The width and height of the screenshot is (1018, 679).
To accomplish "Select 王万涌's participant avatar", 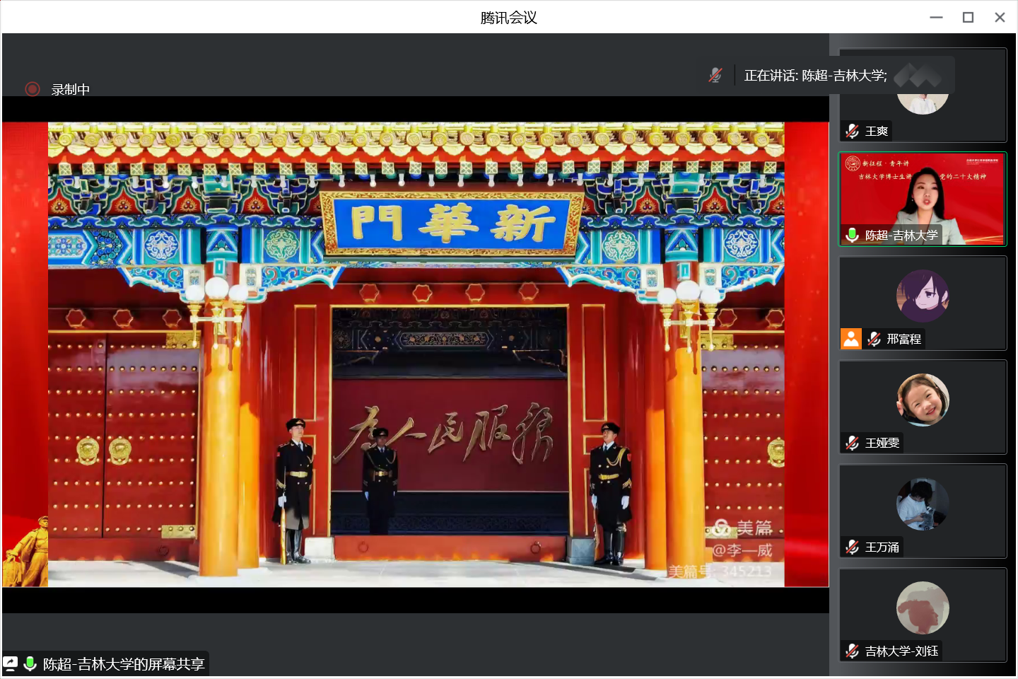I will coord(923,504).
